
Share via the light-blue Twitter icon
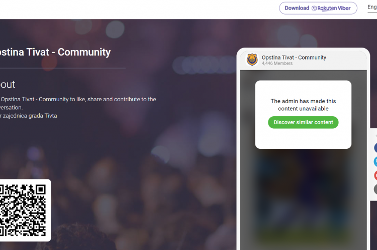click(375, 161)
